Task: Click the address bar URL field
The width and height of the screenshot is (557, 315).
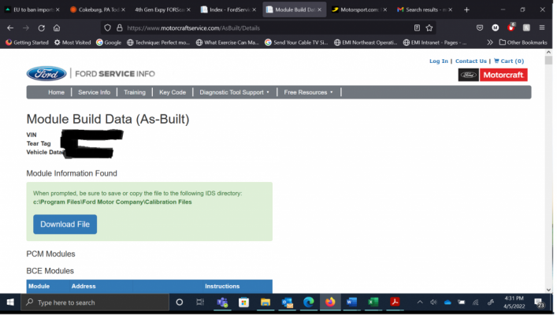Action: click(268, 28)
